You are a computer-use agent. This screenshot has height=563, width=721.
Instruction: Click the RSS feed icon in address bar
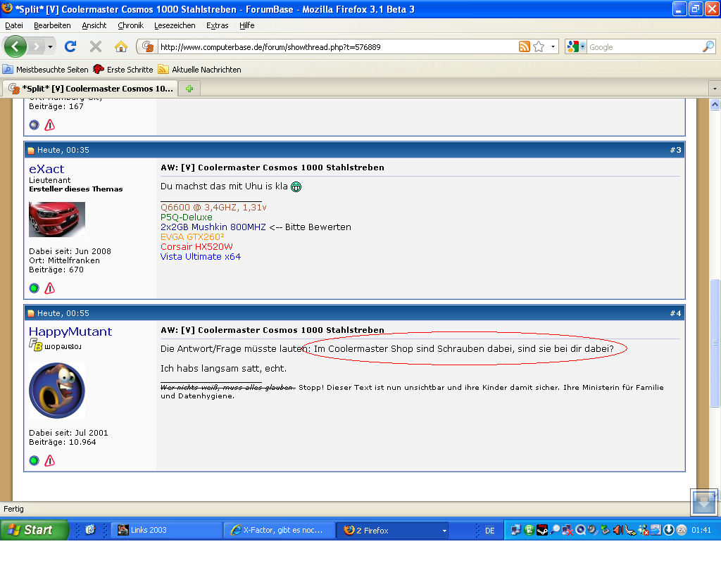tap(524, 46)
